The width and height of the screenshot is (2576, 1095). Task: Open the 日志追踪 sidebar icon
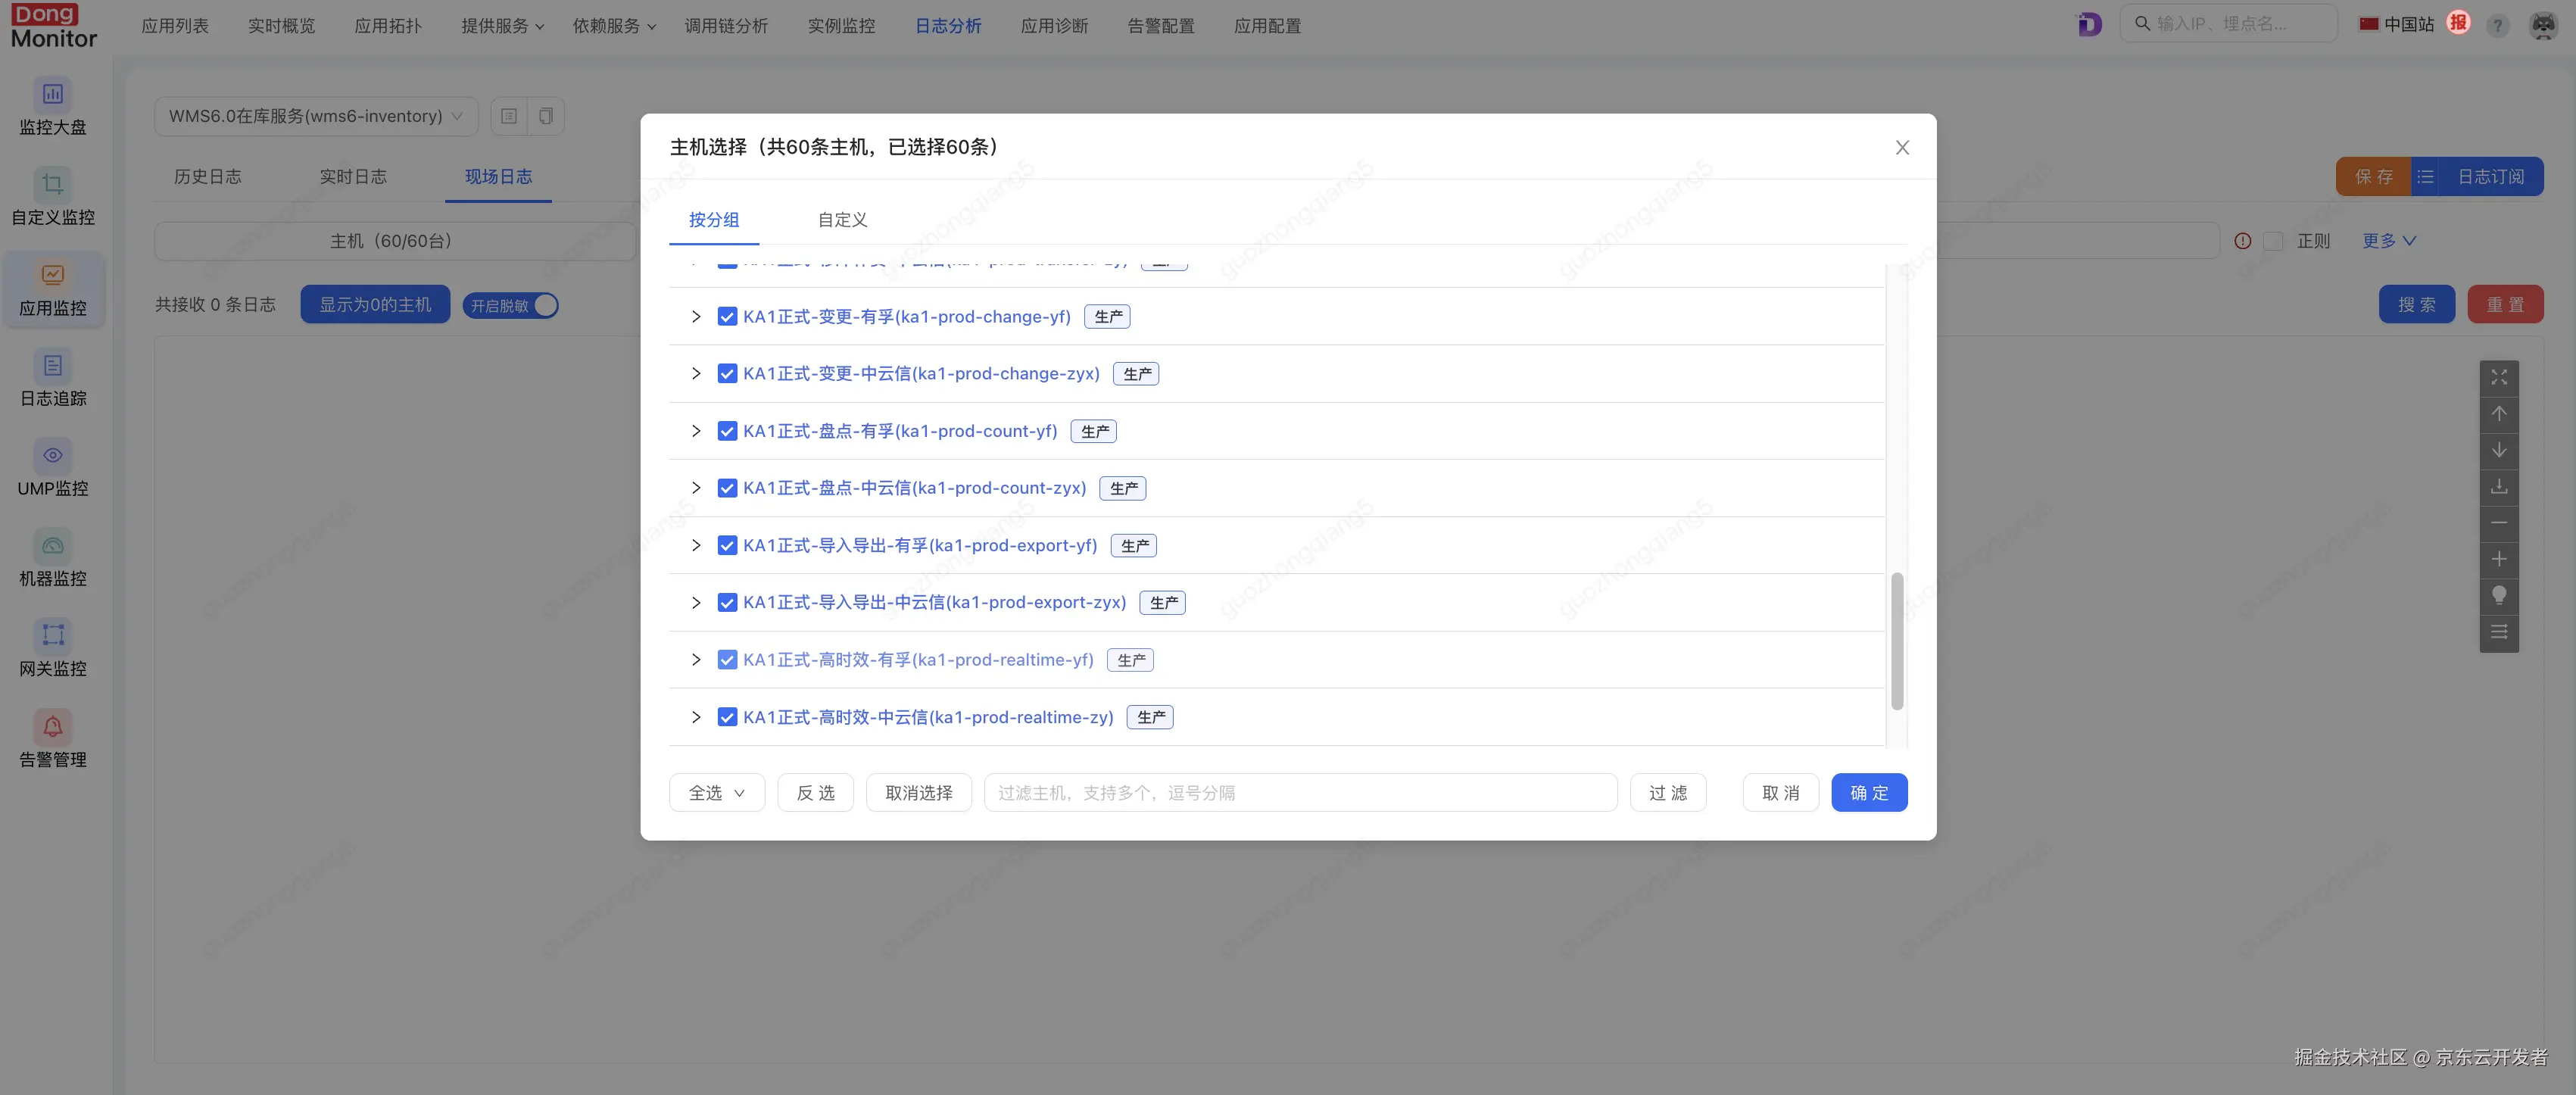(x=52, y=366)
